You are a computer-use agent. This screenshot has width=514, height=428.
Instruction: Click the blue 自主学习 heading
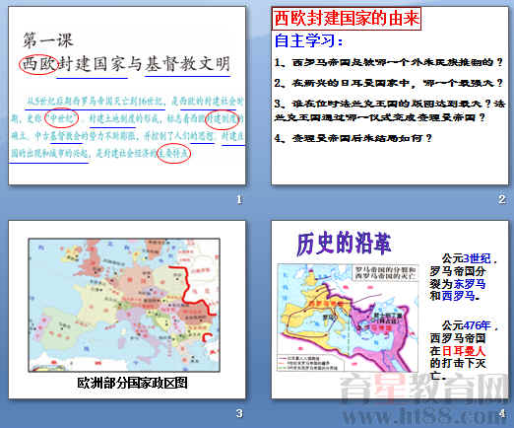[x=308, y=41]
